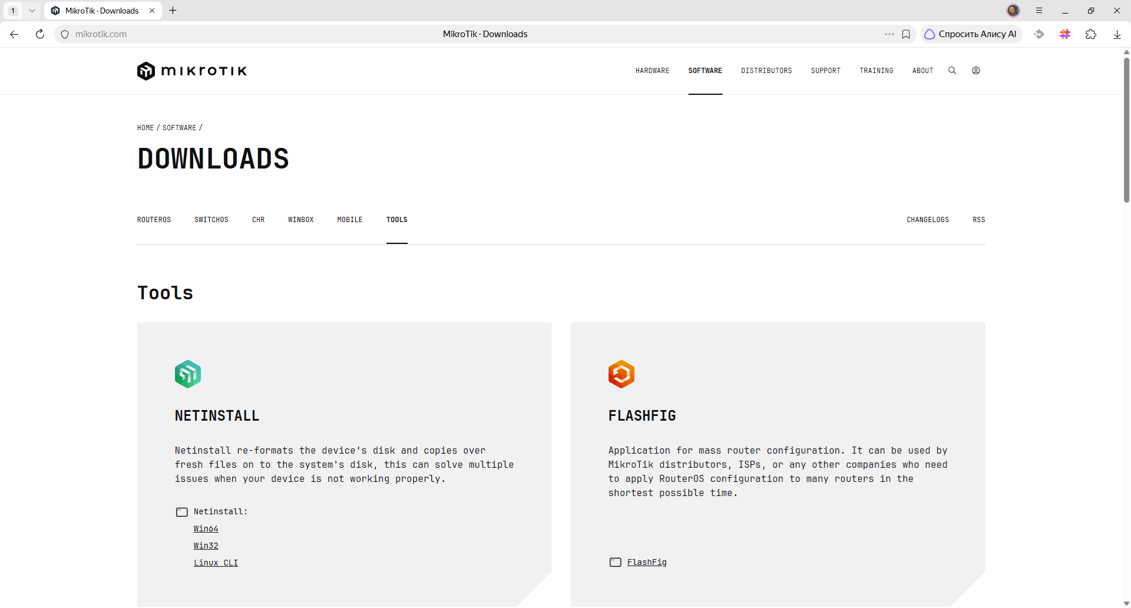This screenshot has height=608, width=1131.
Task: Open the Changelogs link
Action: (928, 220)
